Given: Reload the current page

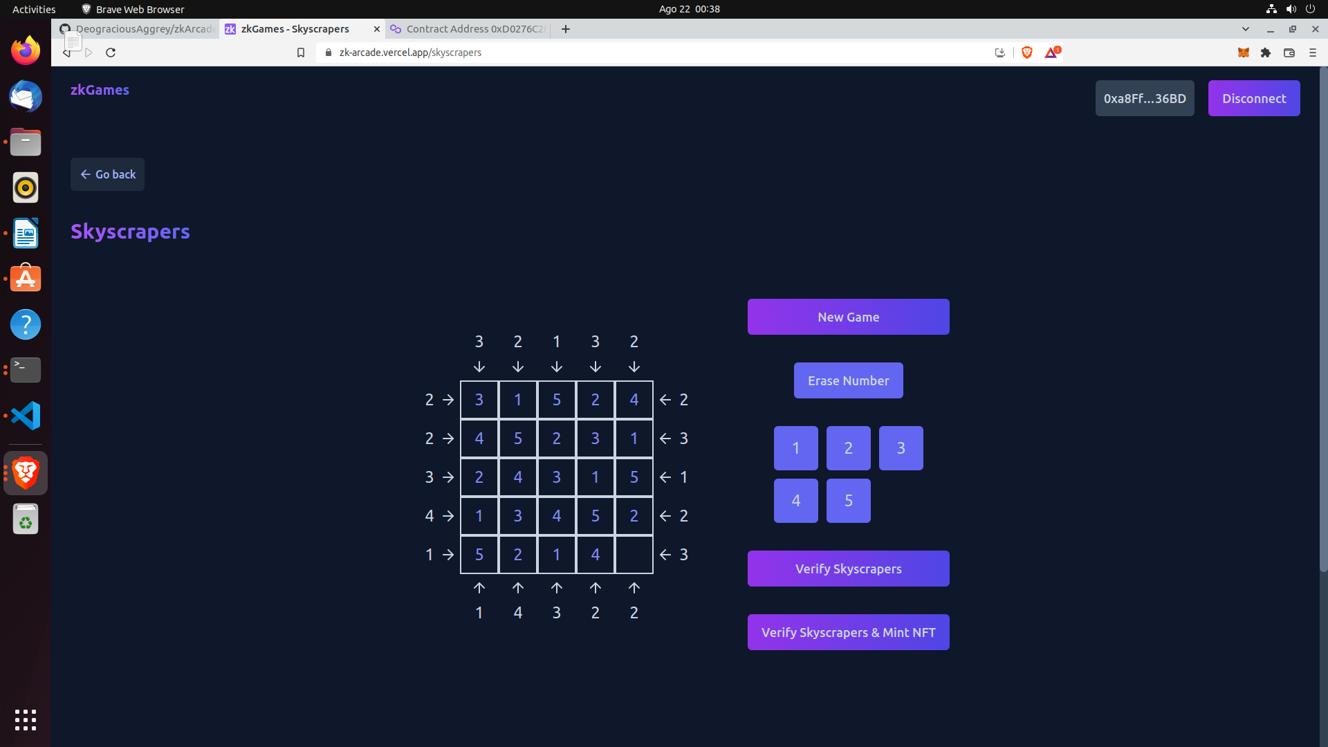Looking at the screenshot, I should (111, 53).
